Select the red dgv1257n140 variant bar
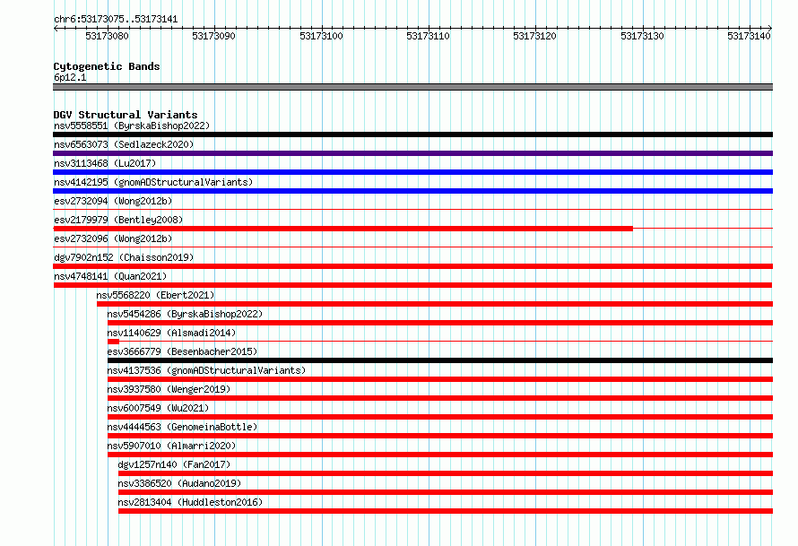798x546 pixels. pos(446,473)
